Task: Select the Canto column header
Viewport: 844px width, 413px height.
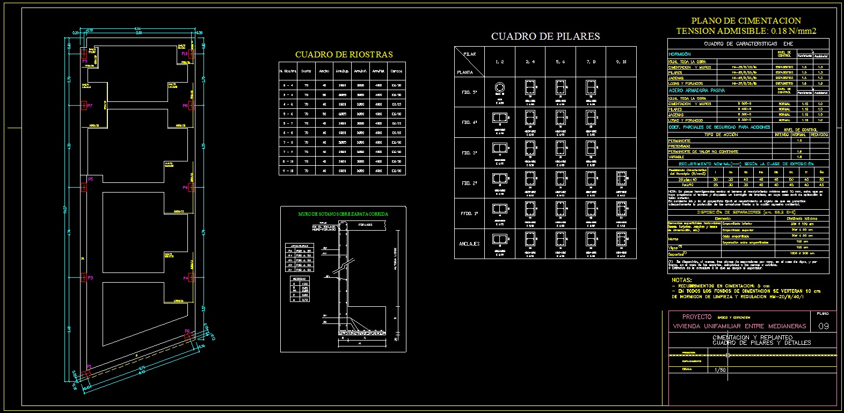Action: pos(306,71)
